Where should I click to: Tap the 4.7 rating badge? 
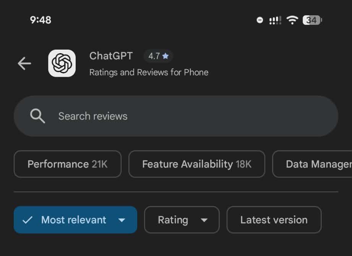pos(158,56)
